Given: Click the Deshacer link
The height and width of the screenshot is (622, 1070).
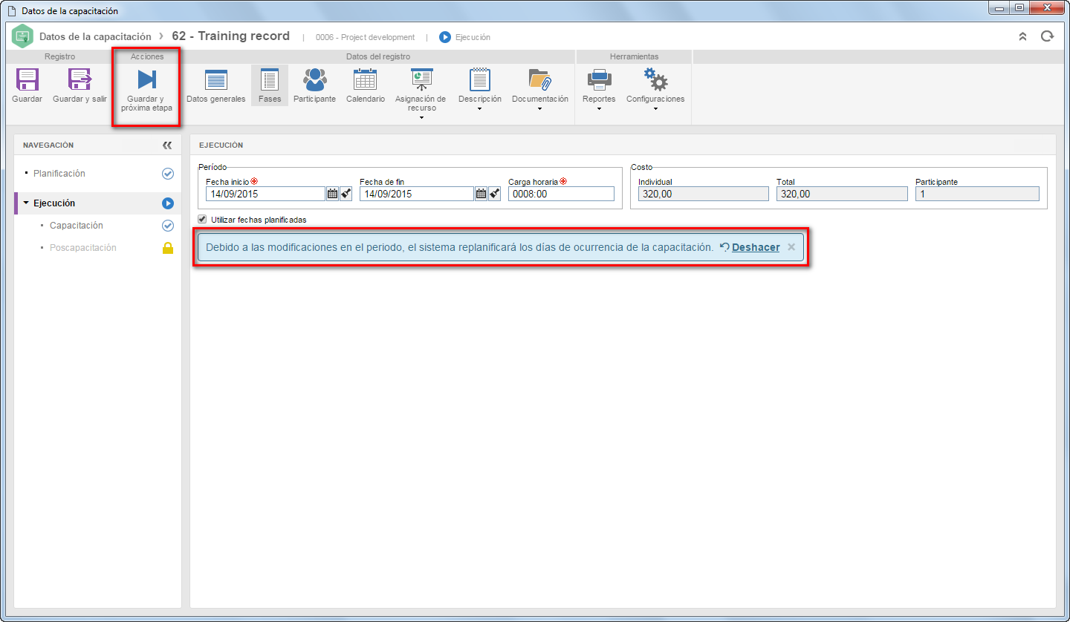Looking at the screenshot, I should click(756, 248).
